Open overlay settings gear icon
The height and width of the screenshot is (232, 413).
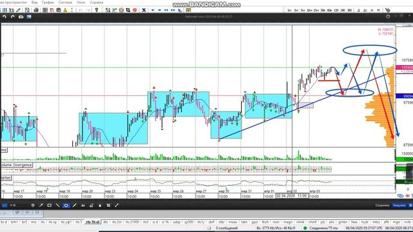(x=388, y=16)
